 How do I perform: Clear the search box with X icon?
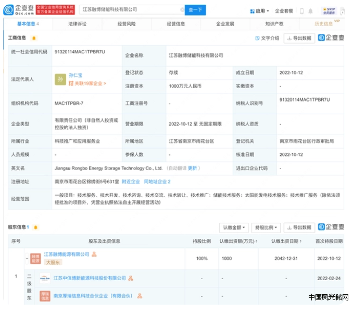coord(182,10)
